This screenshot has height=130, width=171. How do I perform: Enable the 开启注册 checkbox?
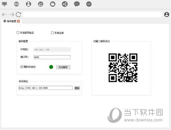tap(52, 33)
